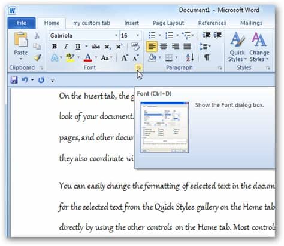Image resolution: width=284 pixels, height=246 pixels.
Task: Toggle Show/Hide paragraph marks
Action: pos(207,58)
